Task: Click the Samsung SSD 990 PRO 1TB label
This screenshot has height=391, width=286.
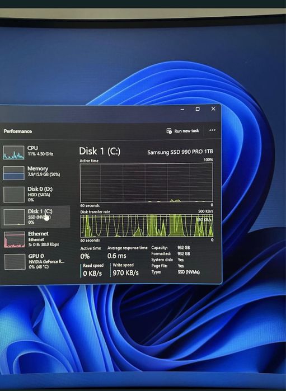Action: click(x=180, y=152)
